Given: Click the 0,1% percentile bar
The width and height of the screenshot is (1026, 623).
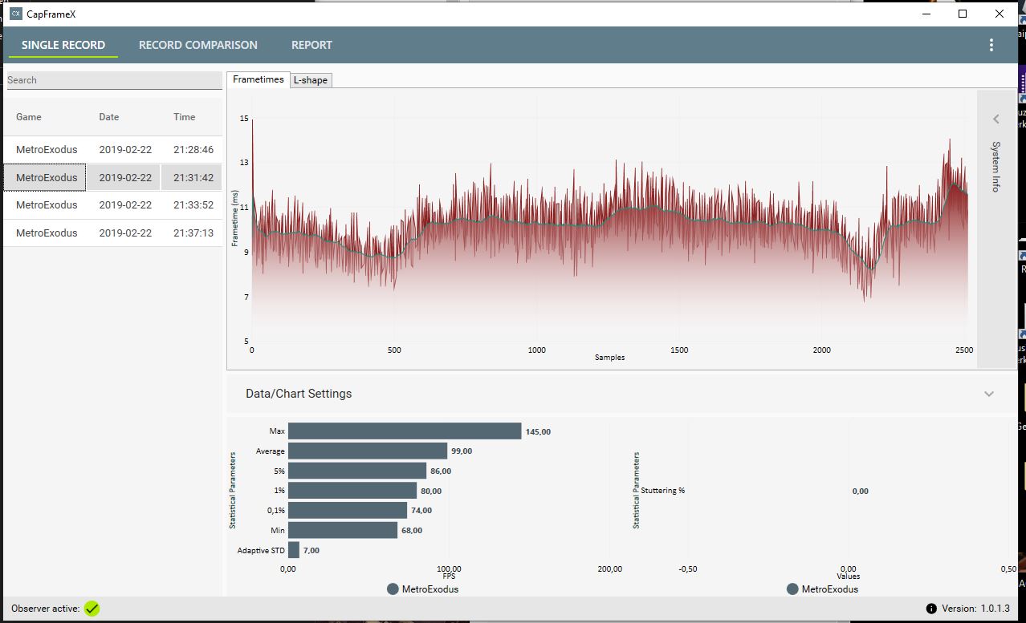Looking at the screenshot, I should pos(348,510).
